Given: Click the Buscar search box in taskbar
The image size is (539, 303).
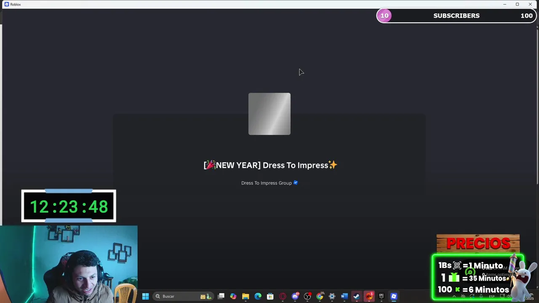Looking at the screenshot, I should [183, 296].
